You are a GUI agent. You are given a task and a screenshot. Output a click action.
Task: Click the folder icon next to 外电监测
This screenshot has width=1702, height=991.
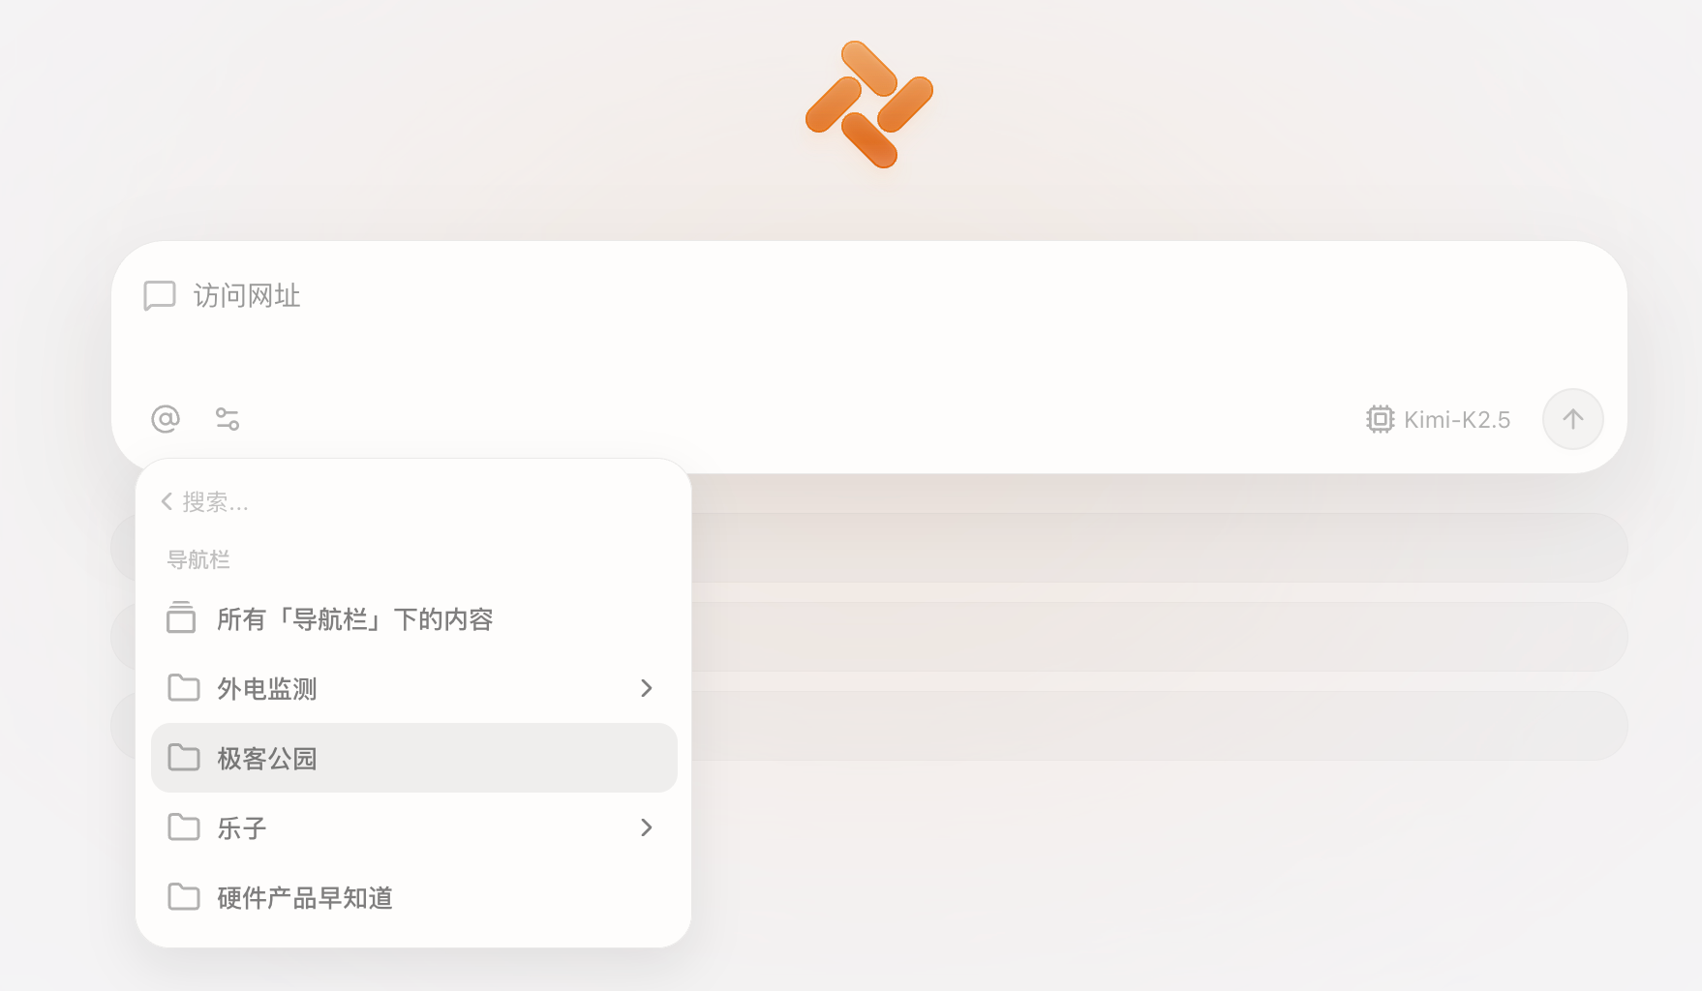(x=183, y=688)
